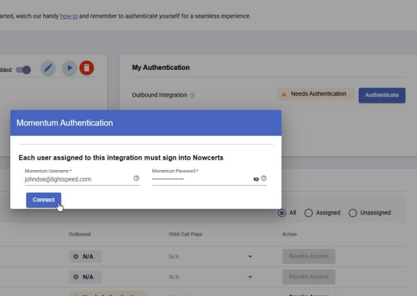Viewport: 417px width, 296px height.
Task: Open the Momentum Password help icon
Action: [264, 178]
